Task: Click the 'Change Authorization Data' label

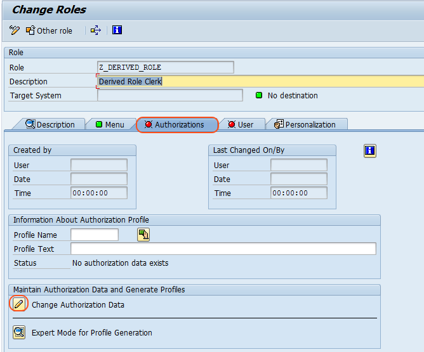Action: [x=78, y=304]
